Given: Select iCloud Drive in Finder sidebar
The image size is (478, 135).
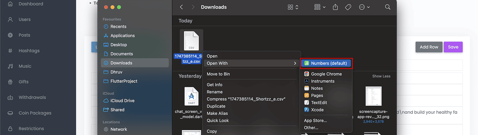Looking at the screenshot, I should 122,101.
